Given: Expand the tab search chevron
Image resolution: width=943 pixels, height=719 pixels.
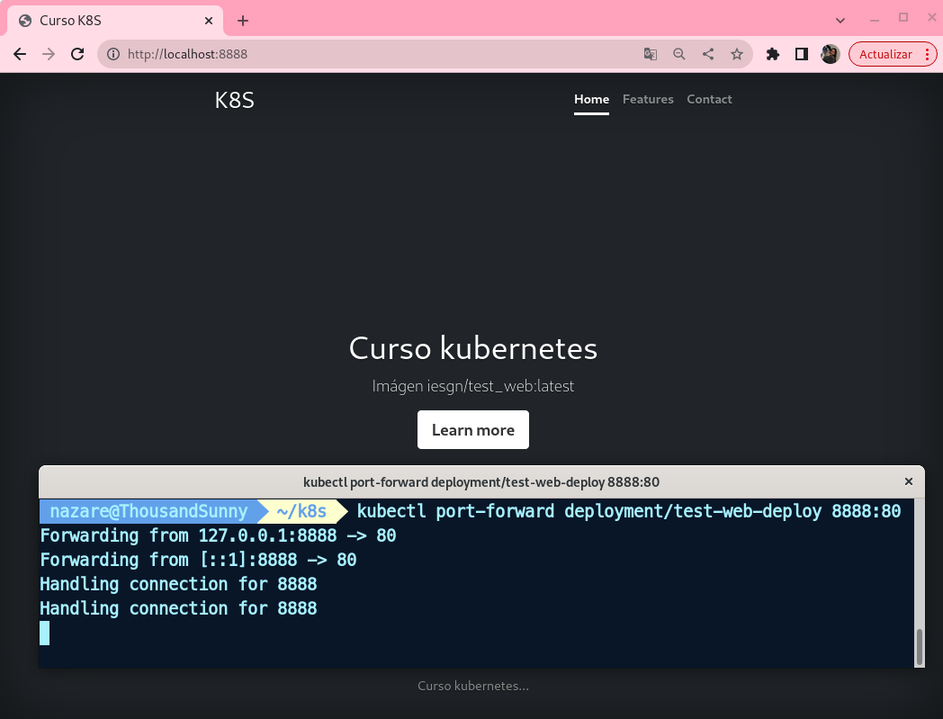Looking at the screenshot, I should tap(840, 20).
